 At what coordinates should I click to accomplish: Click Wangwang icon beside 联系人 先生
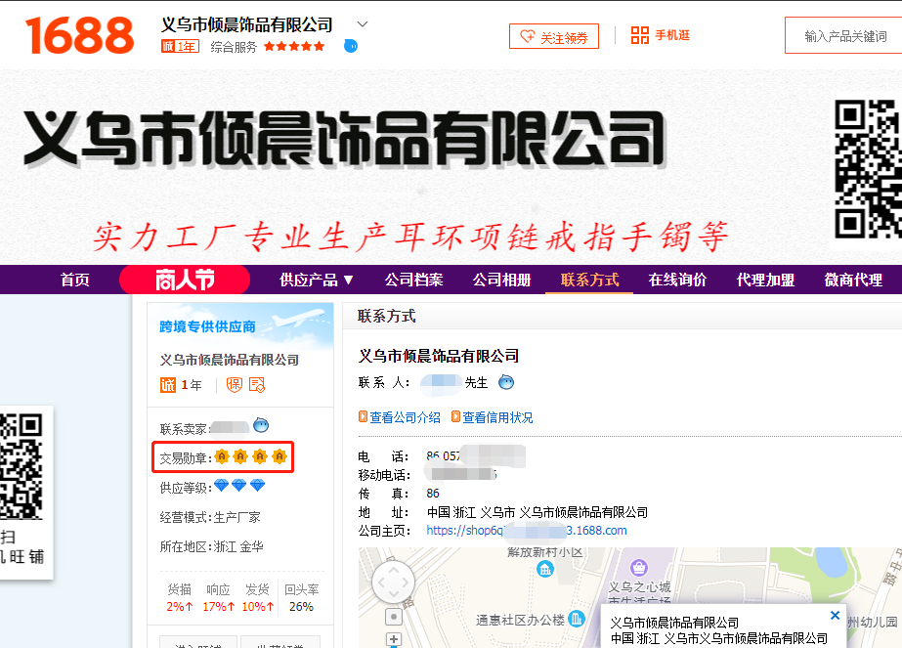pyautogui.click(x=506, y=382)
